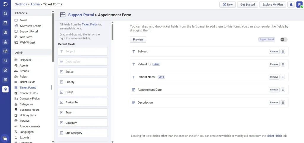Remove the Patient ID field

274,64
